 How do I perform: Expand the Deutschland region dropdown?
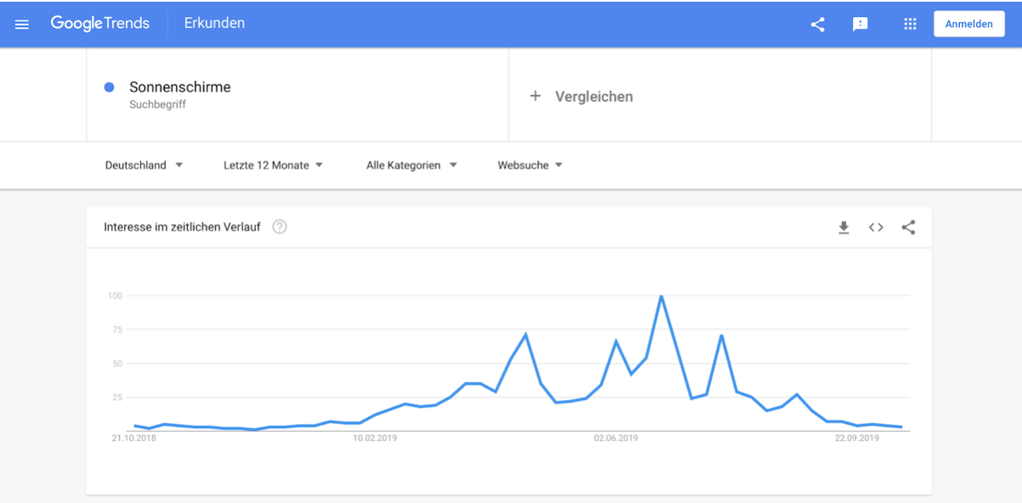click(x=144, y=165)
